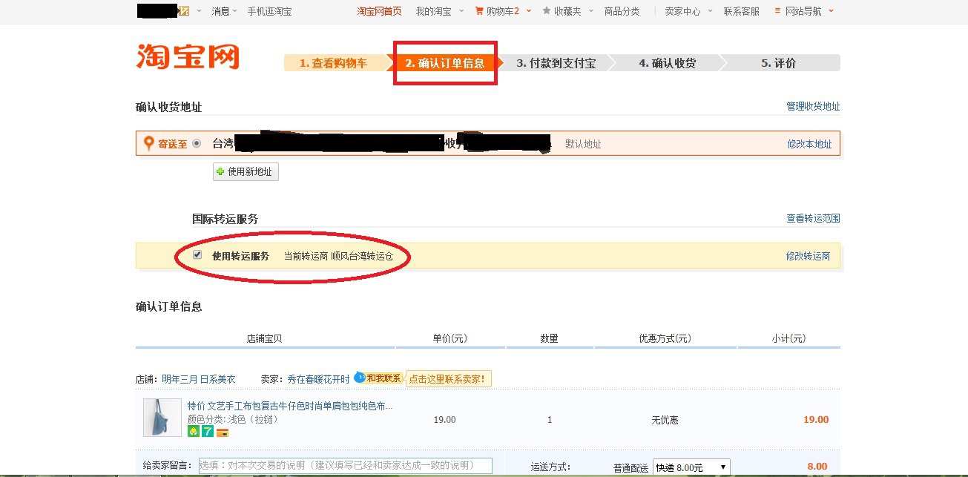This screenshot has height=477, width=968.
Task: Open 联系客服 in top bar
Action: pyautogui.click(x=742, y=11)
